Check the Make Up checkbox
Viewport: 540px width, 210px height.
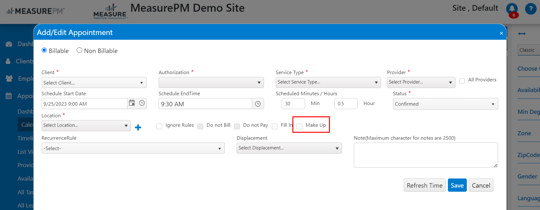[x=299, y=126]
